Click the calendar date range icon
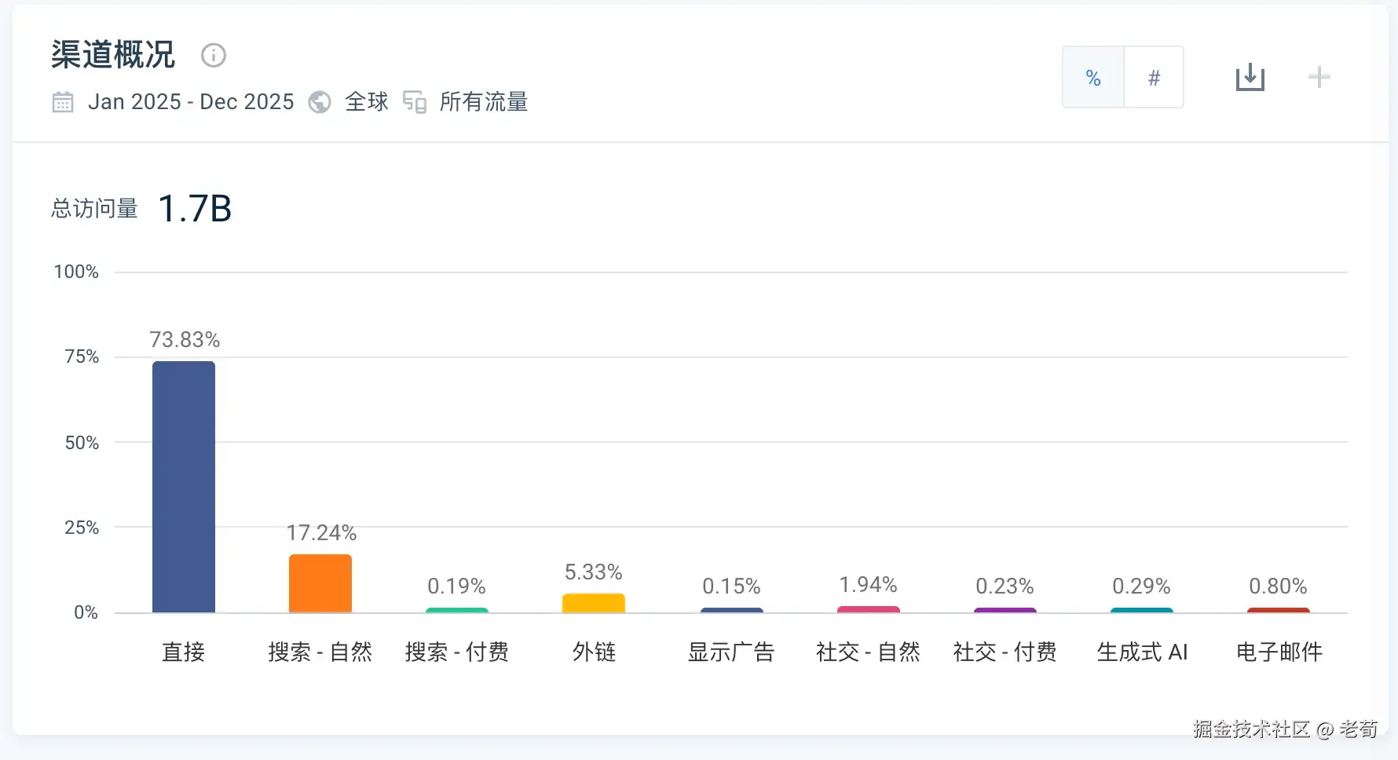Viewport: 1398px width, 760px height. click(63, 102)
